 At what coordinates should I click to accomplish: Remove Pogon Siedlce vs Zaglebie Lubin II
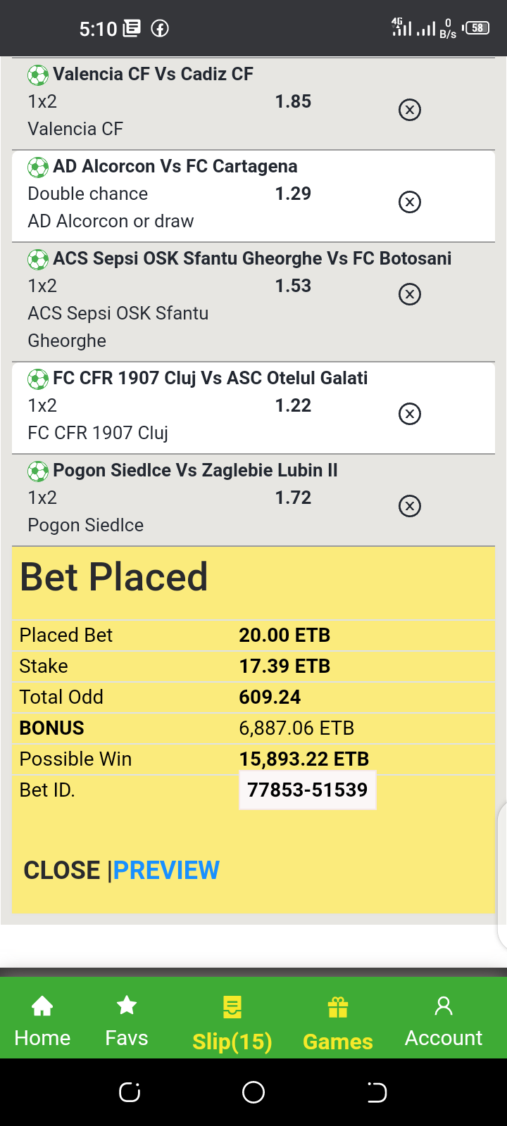point(410,506)
